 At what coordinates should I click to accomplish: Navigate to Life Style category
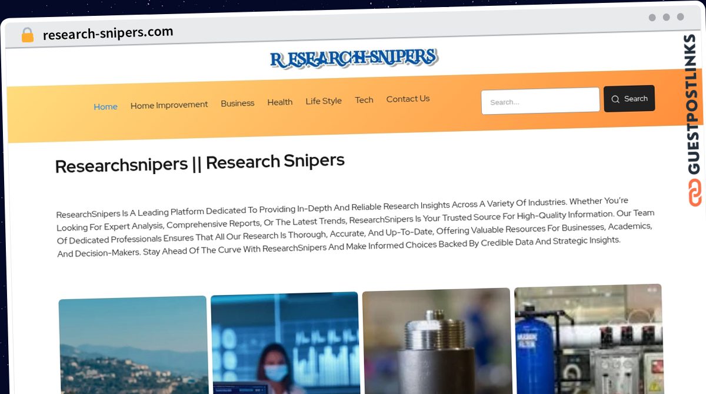[324, 101]
